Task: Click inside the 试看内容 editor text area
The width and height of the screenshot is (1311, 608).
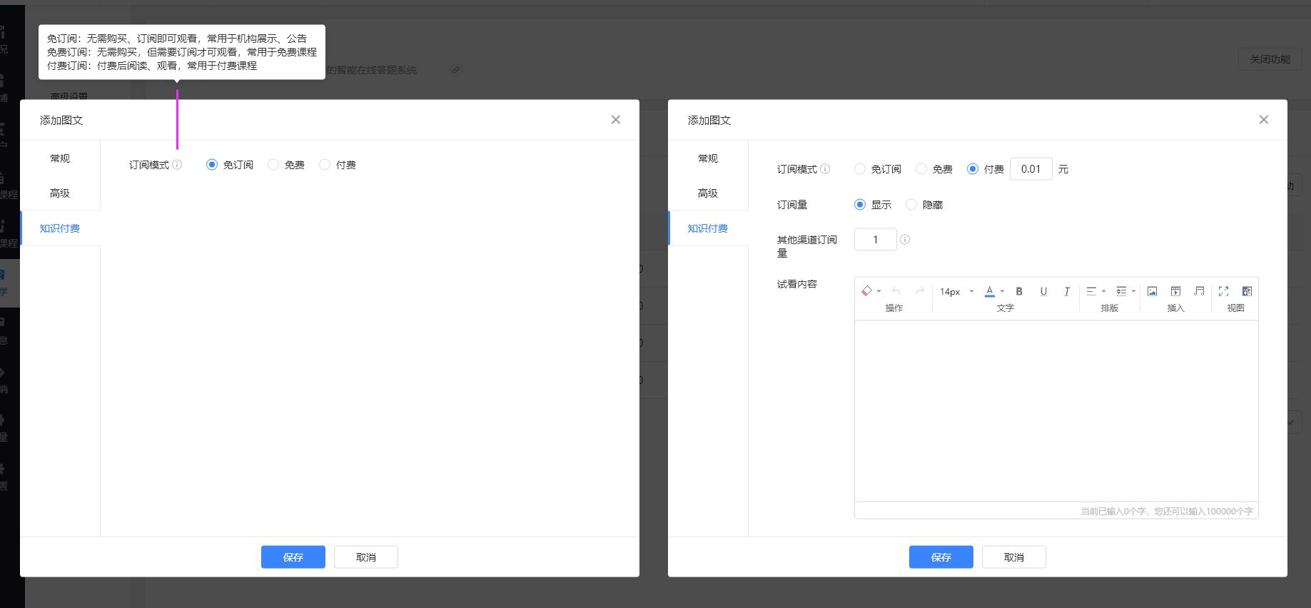Action: (x=1056, y=411)
